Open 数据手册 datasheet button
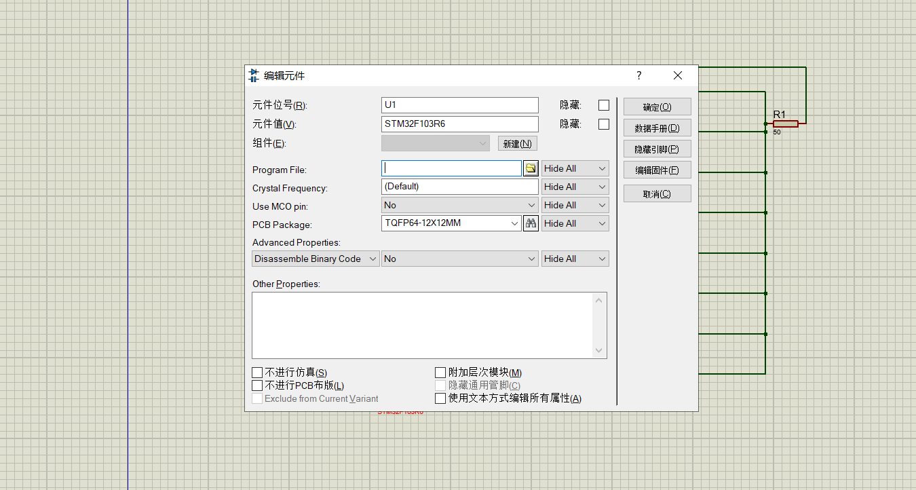Viewport: 916px width, 490px height. (657, 128)
